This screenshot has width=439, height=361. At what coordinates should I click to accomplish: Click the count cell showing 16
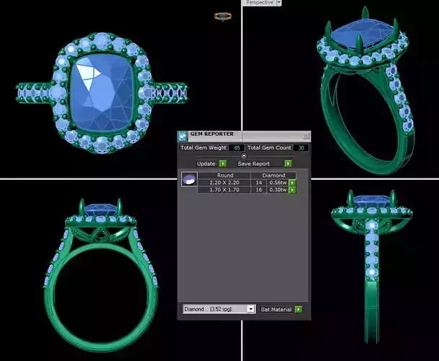tap(258, 190)
